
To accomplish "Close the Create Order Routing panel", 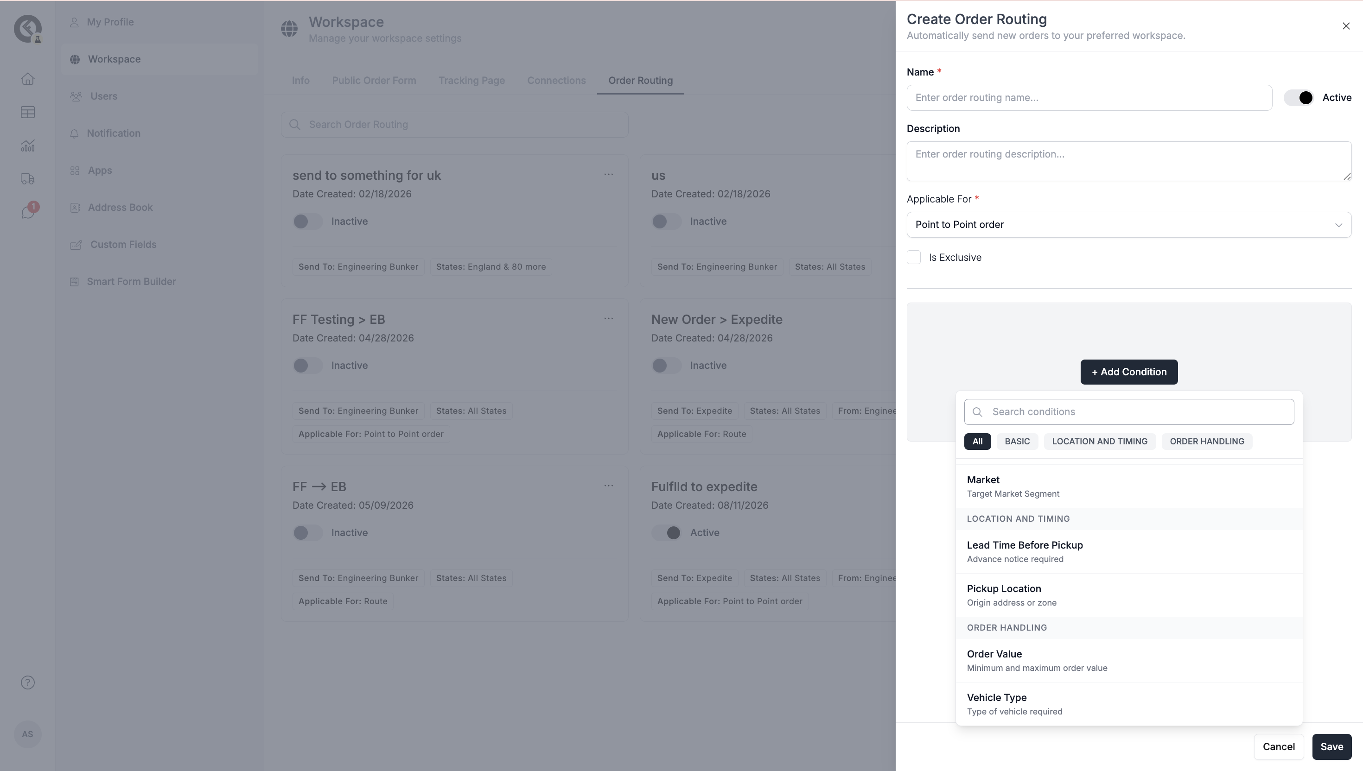I will click(1346, 26).
